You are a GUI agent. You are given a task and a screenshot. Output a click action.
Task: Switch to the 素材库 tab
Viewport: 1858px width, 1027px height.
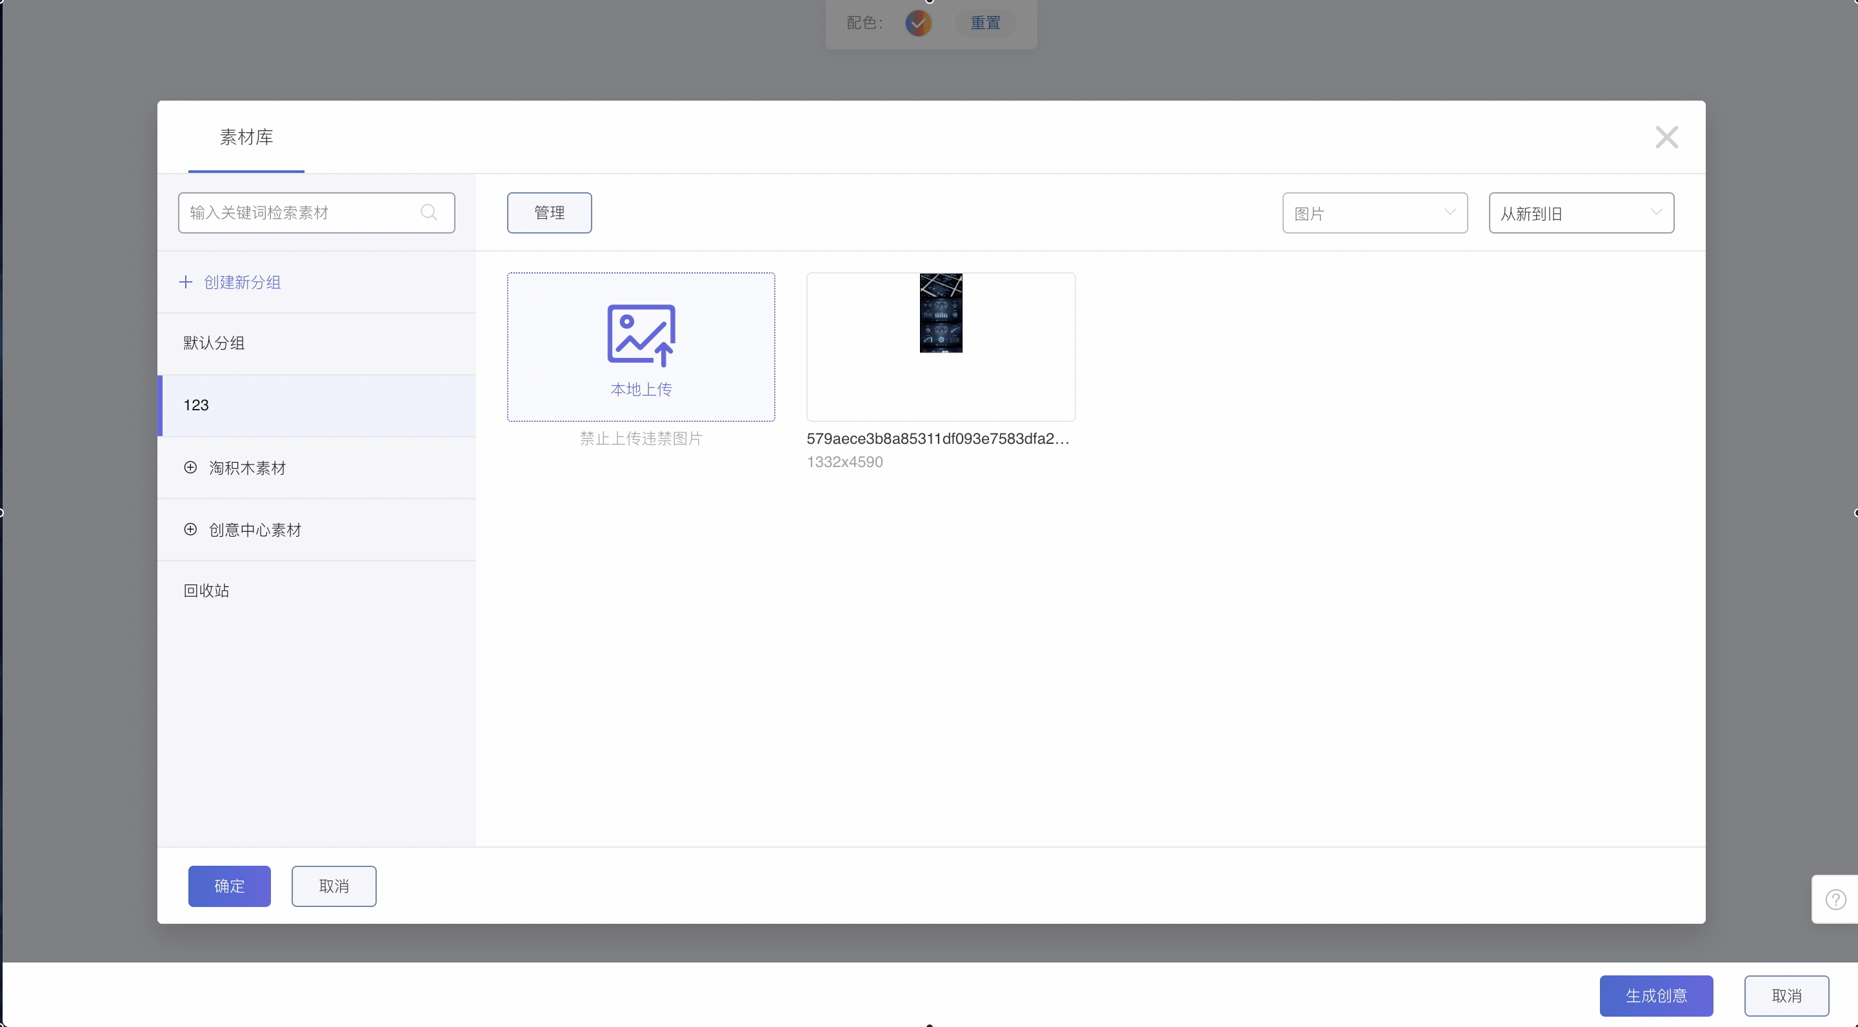click(246, 137)
